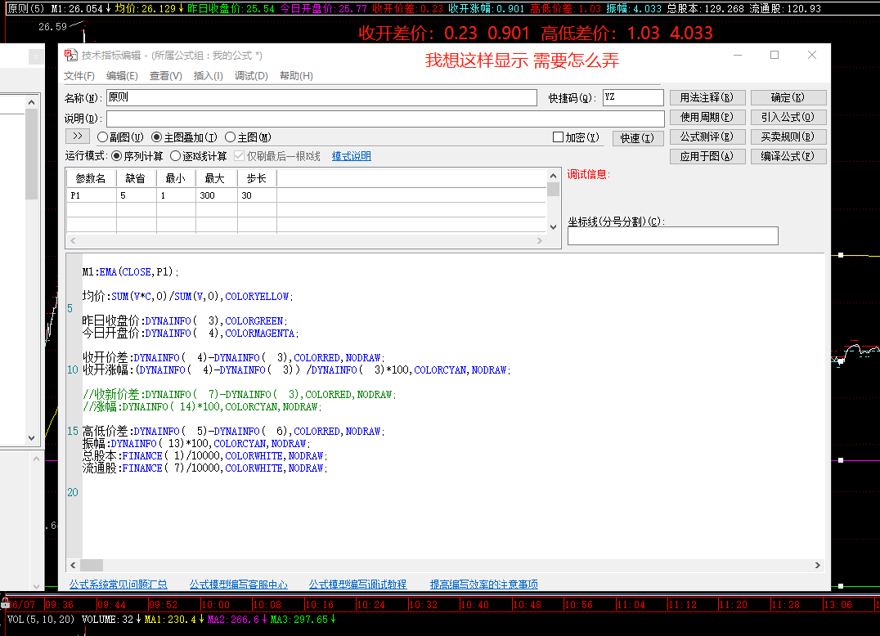The width and height of the screenshot is (880, 636).
Task: Click the 均价 SUM formula code line
Action: tap(188, 296)
